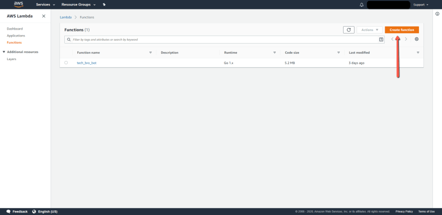Screen dimensions: 442x215
Task: Collapse the Additional resources section
Action: pos(4,52)
